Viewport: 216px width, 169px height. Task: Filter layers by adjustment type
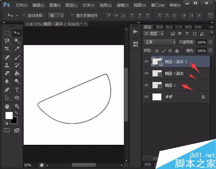[180, 34]
